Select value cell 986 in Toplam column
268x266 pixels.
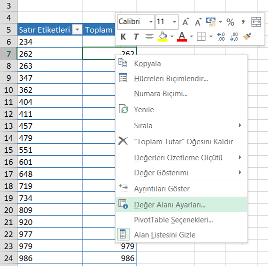[x=109, y=258]
